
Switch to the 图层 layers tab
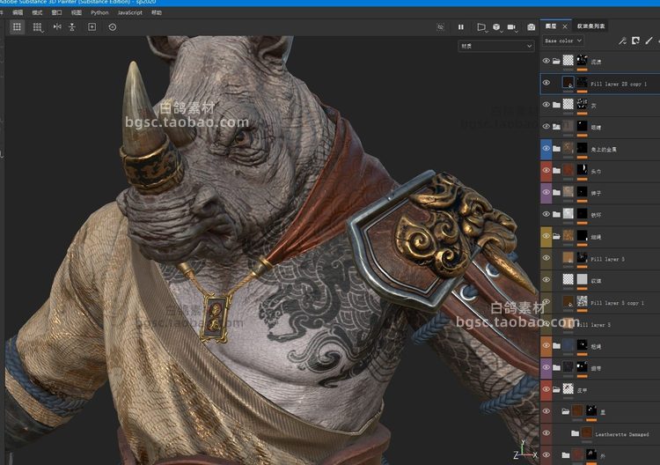(x=551, y=26)
